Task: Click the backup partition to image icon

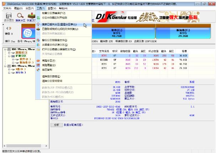Action: click(x=38, y=40)
